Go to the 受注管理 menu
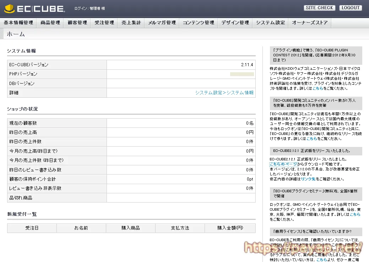 click(104, 23)
